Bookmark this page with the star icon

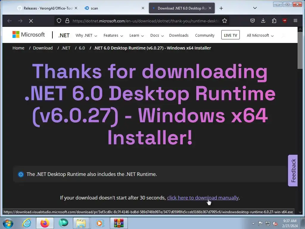click(x=225, y=21)
